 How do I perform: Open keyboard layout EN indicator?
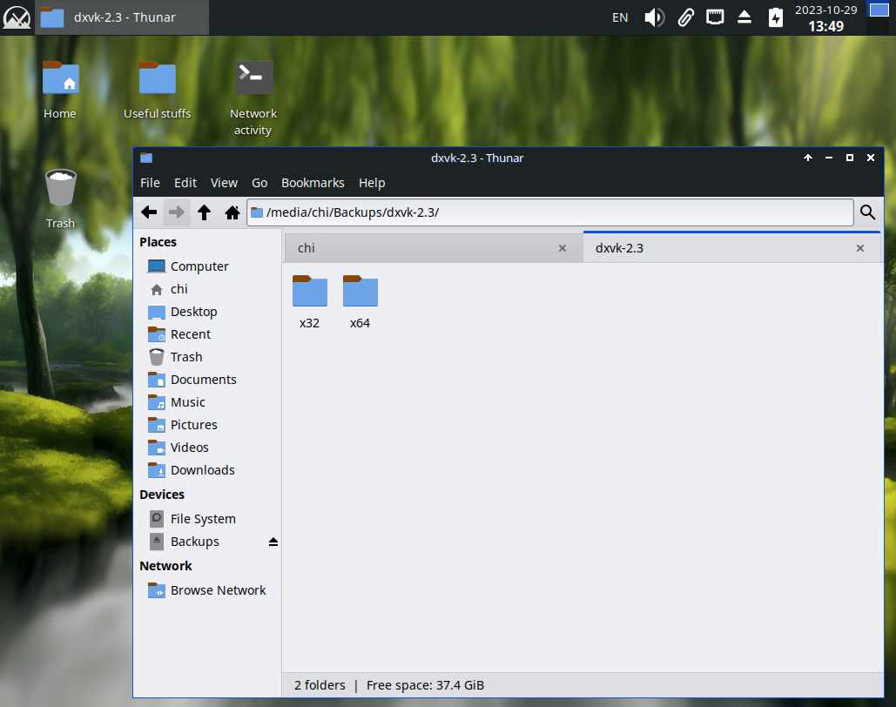pyautogui.click(x=620, y=17)
